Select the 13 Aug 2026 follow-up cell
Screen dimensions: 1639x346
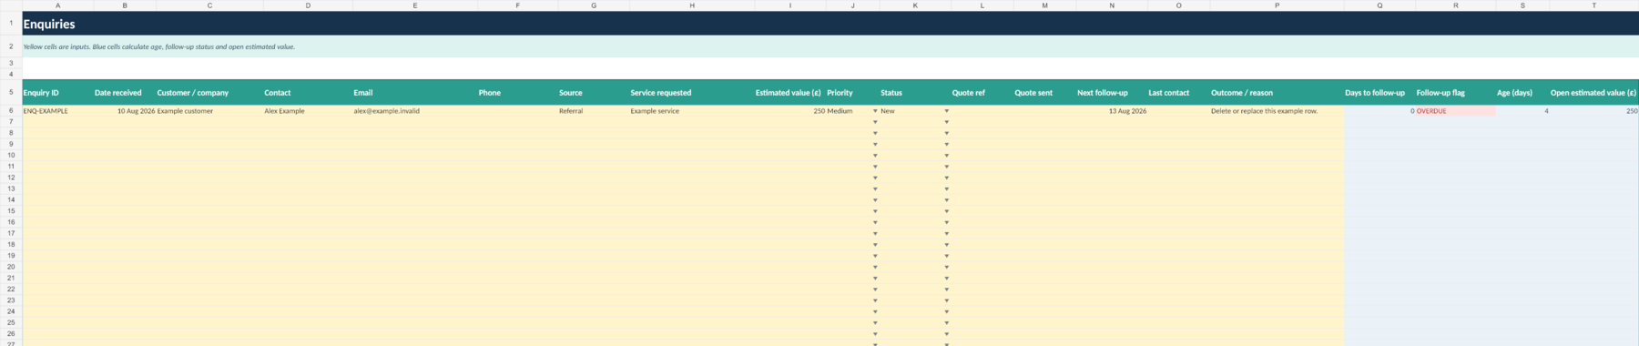pyautogui.click(x=1111, y=111)
